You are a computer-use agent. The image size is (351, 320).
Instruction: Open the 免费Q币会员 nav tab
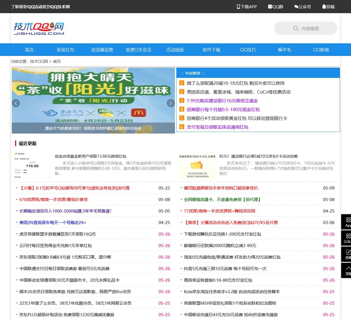138,50
